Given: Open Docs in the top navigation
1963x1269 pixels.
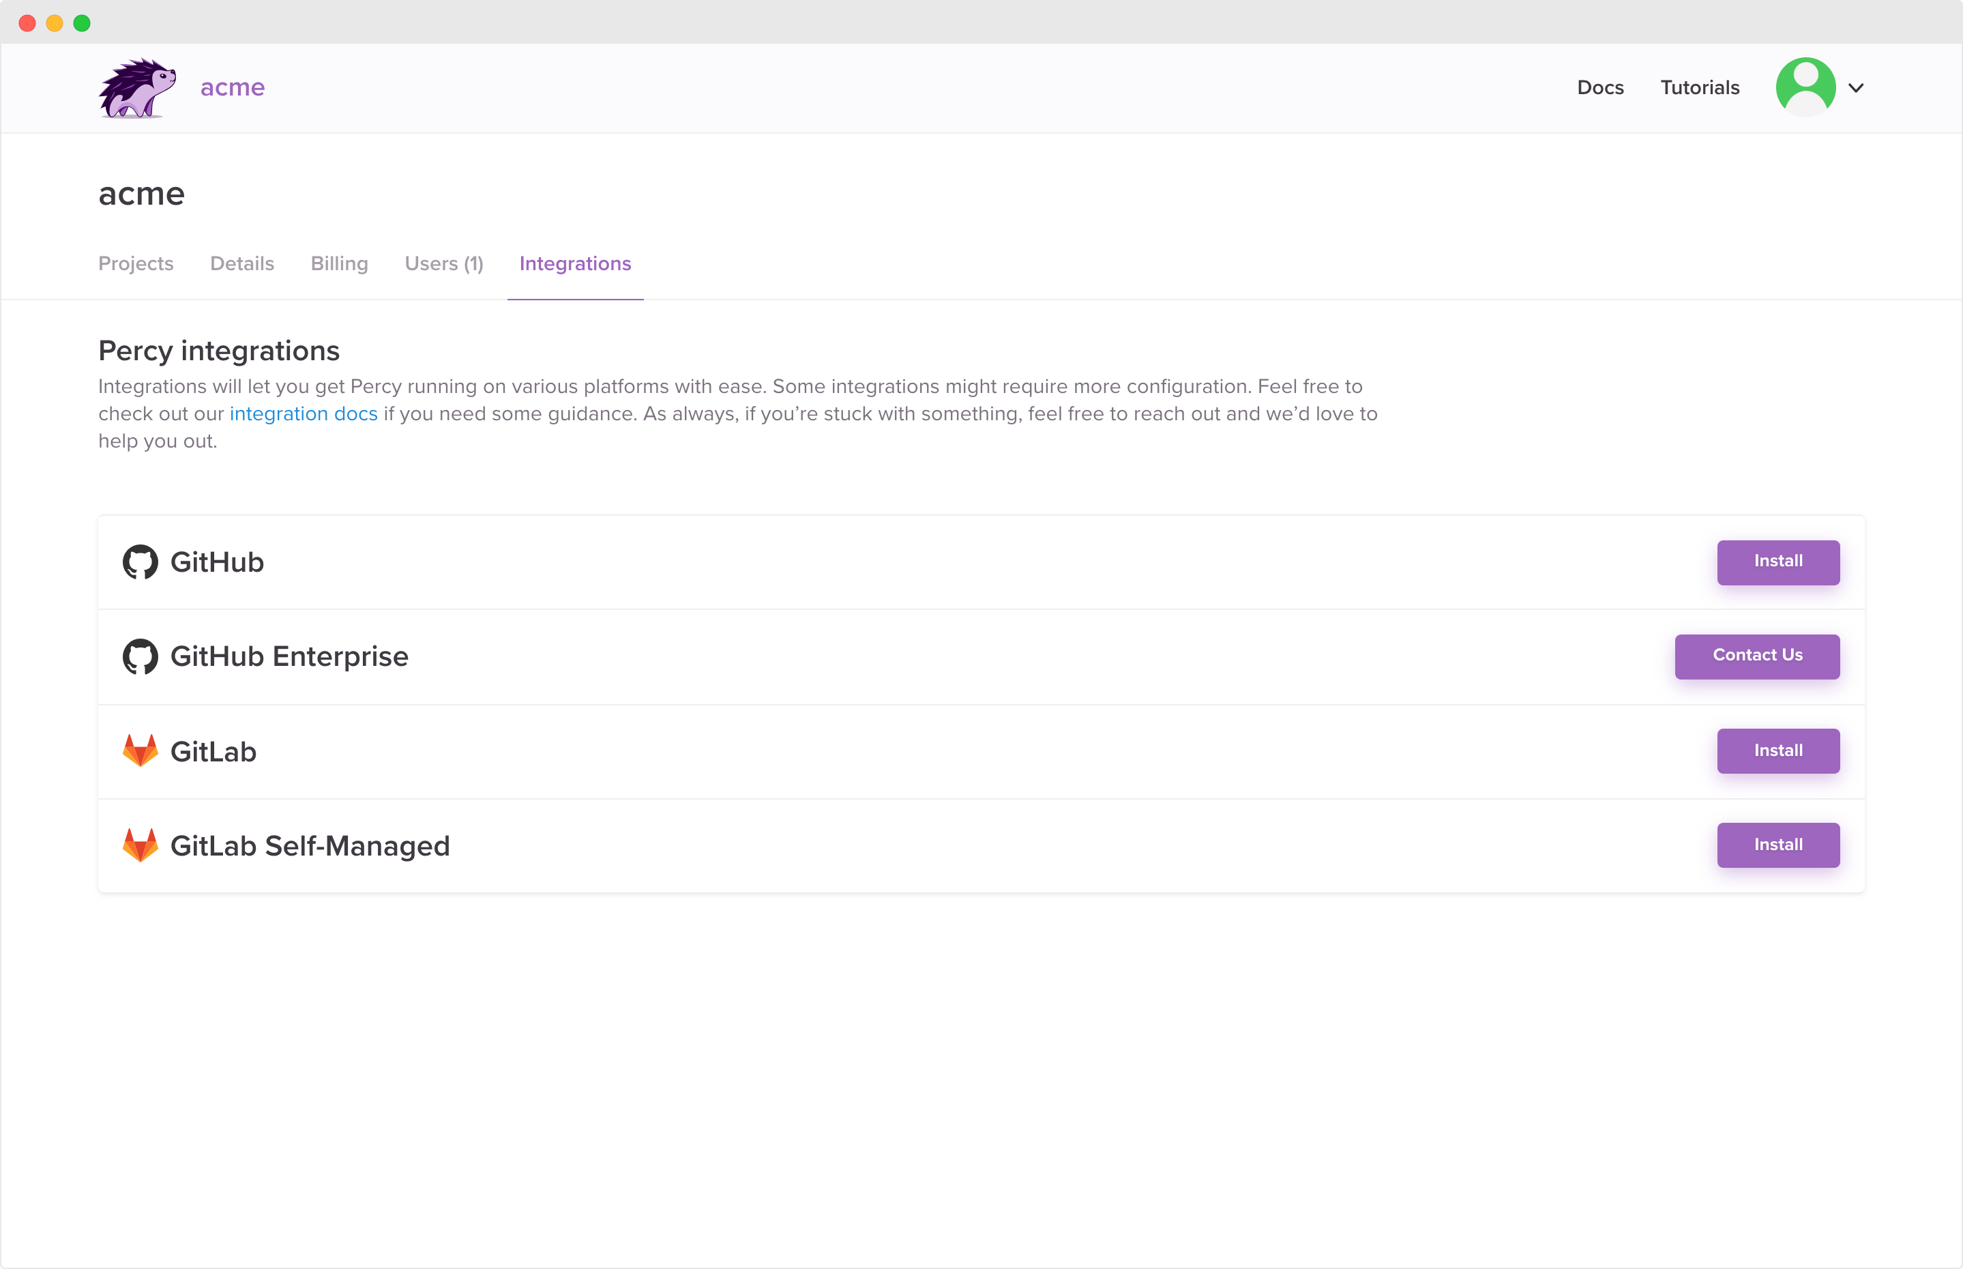Looking at the screenshot, I should click(x=1599, y=88).
